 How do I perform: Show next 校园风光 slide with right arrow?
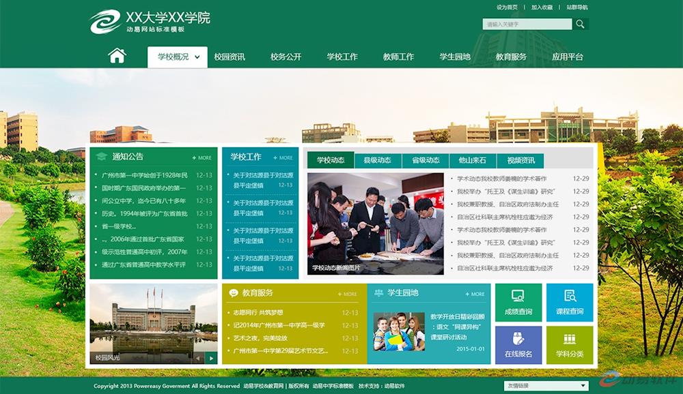point(212,358)
